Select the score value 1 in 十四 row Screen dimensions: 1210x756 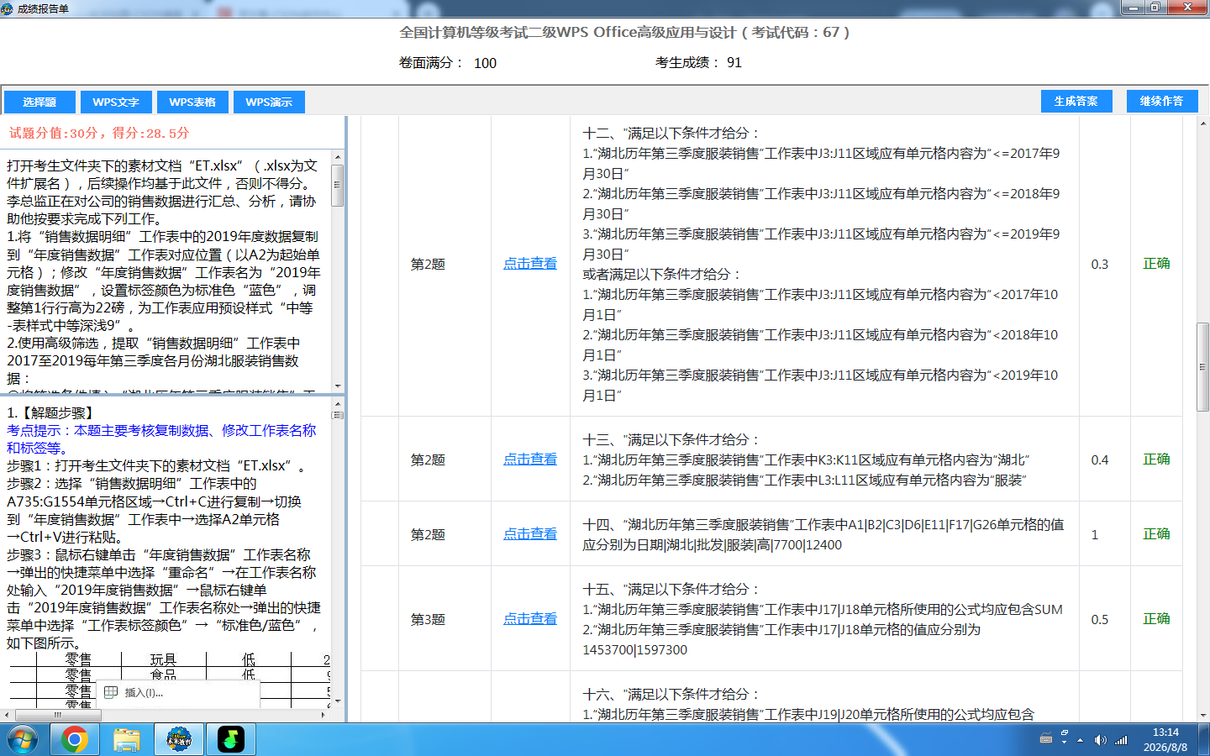(x=1094, y=535)
